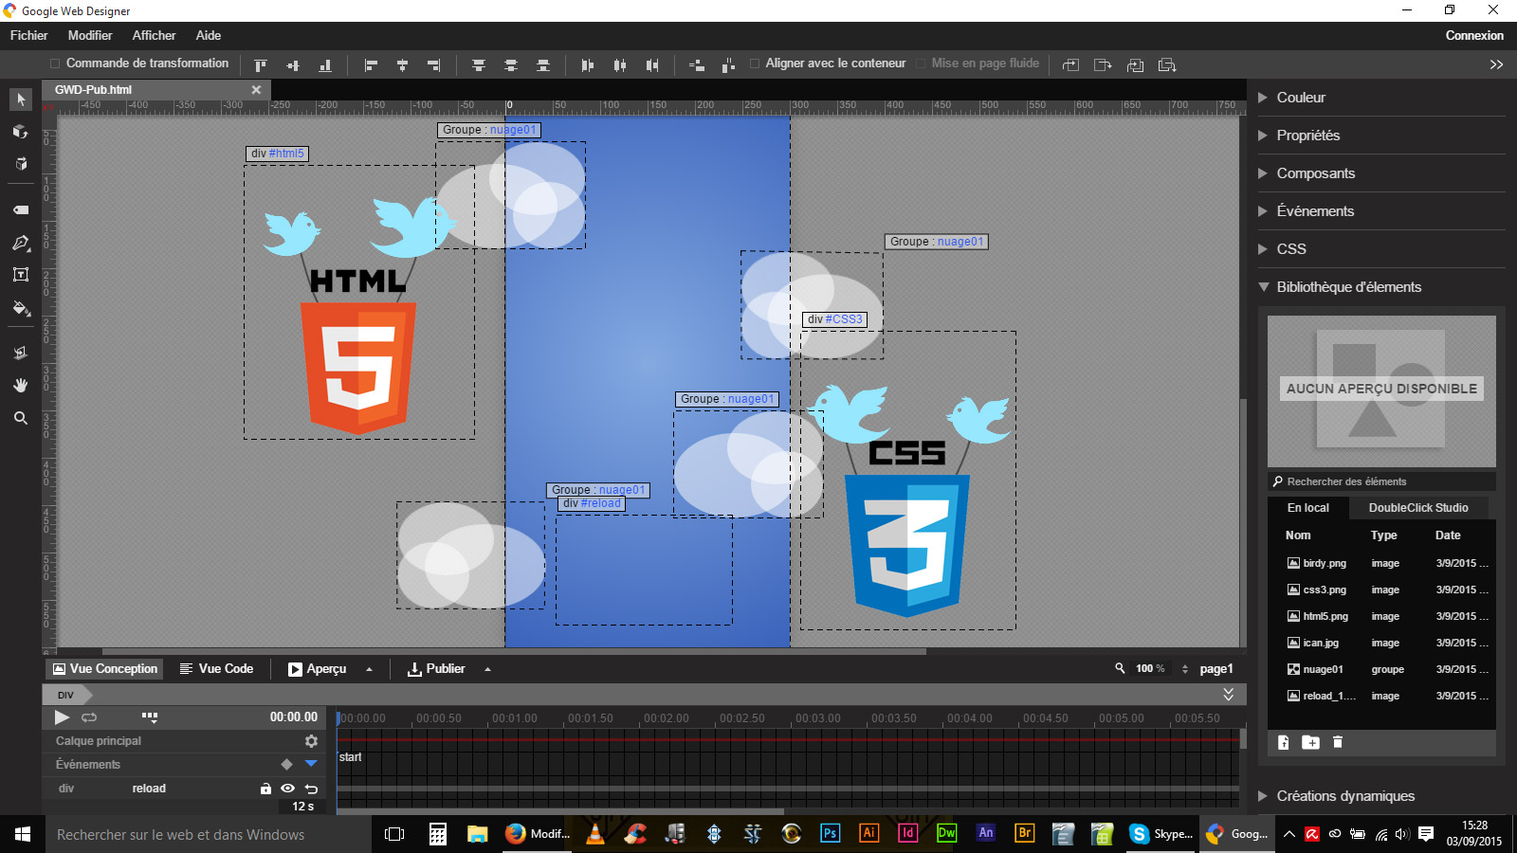Expand the Événements panel
The image size is (1517, 853).
(1263, 211)
